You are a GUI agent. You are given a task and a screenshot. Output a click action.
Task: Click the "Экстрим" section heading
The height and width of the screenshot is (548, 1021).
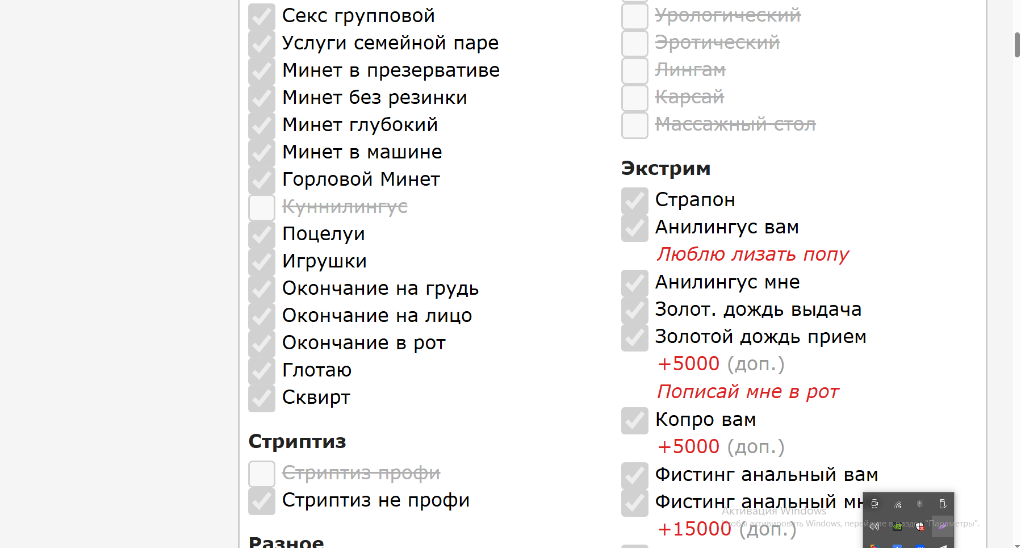coord(666,169)
